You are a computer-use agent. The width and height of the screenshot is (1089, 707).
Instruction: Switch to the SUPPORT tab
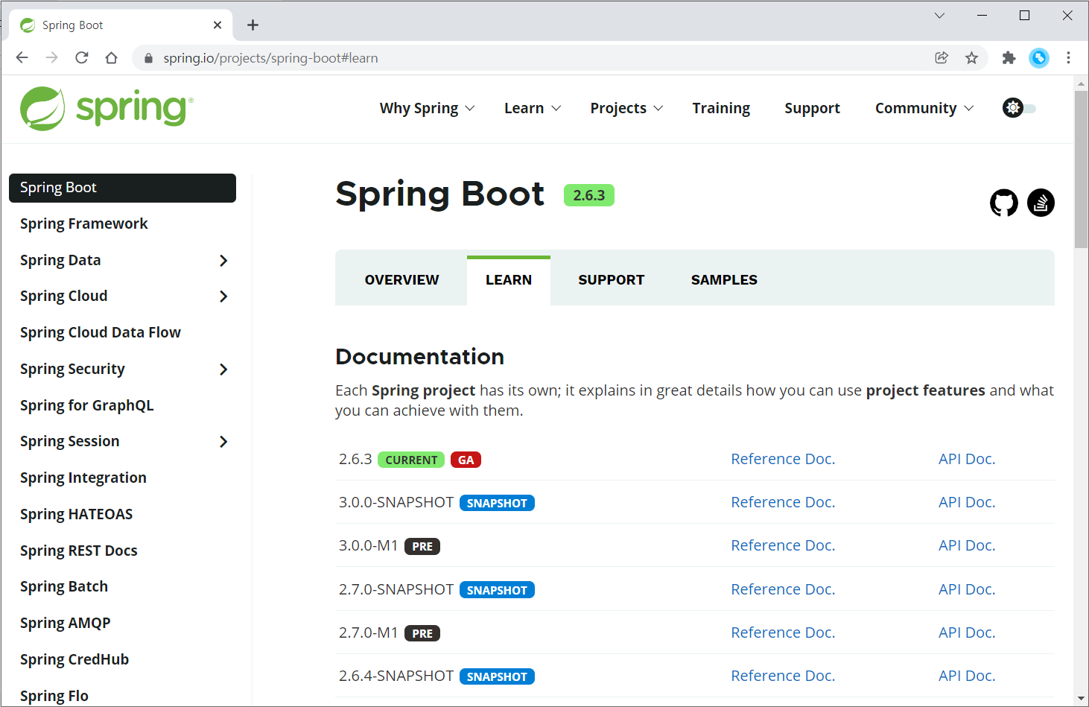pyautogui.click(x=612, y=280)
